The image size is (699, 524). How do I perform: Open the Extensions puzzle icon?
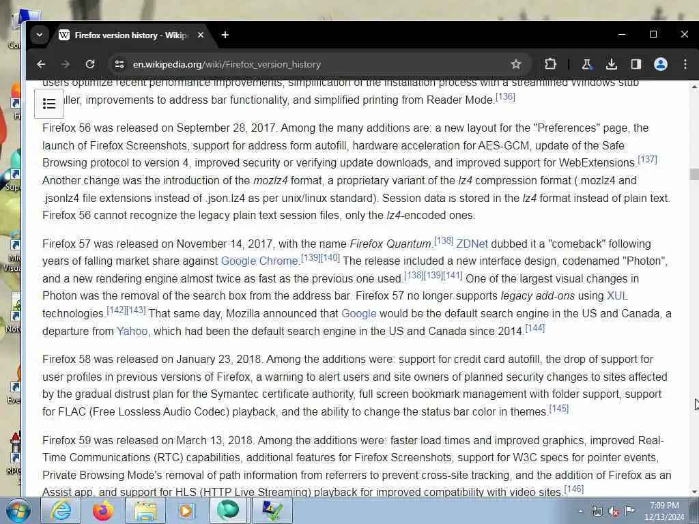pyautogui.click(x=550, y=64)
